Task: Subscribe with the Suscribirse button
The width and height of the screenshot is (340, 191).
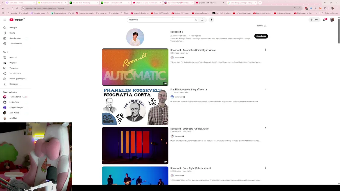Action: click(261, 36)
